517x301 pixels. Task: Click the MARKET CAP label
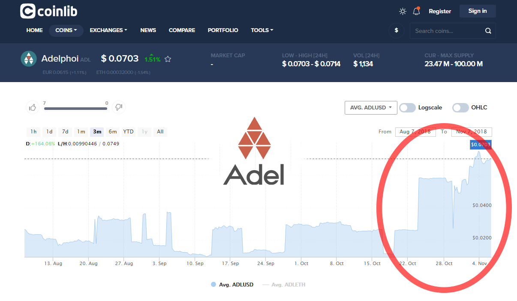click(x=228, y=56)
